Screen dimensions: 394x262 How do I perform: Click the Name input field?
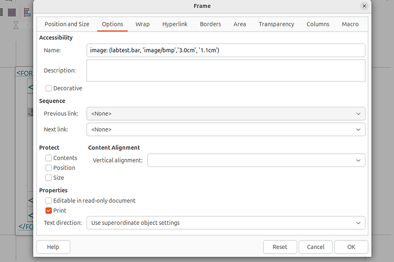pos(226,50)
